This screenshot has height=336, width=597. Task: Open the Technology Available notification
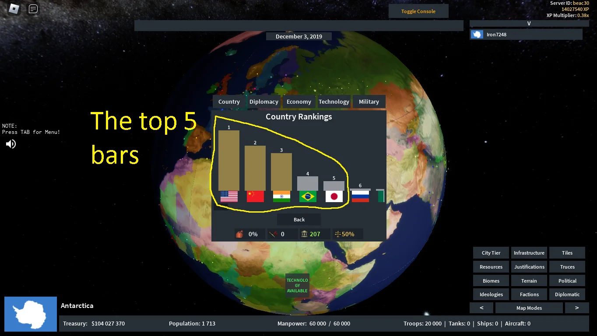click(297, 286)
